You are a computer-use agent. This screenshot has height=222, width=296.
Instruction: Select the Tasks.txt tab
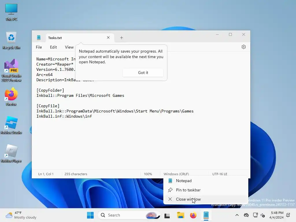(80, 38)
